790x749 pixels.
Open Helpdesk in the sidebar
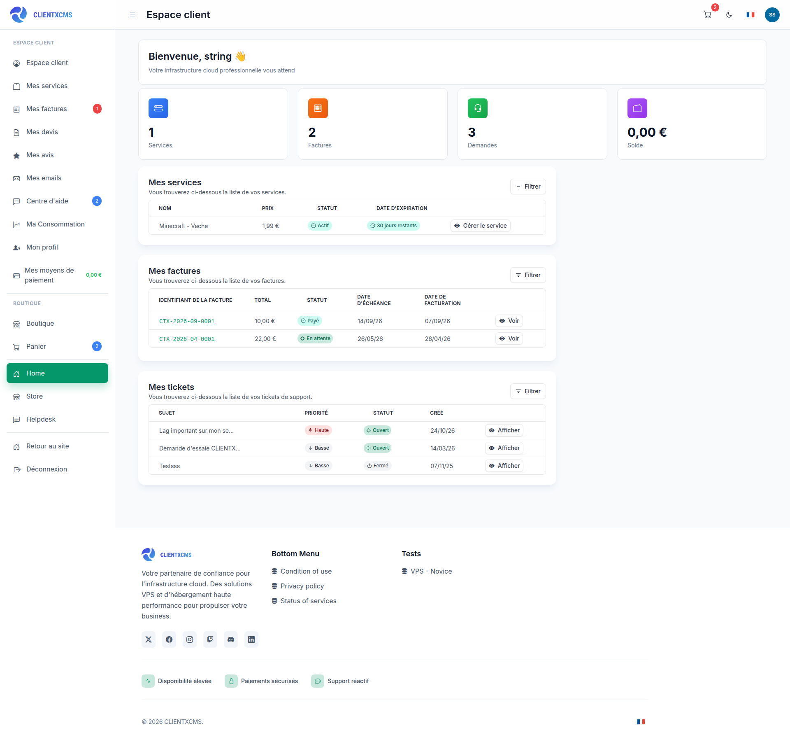(57, 419)
